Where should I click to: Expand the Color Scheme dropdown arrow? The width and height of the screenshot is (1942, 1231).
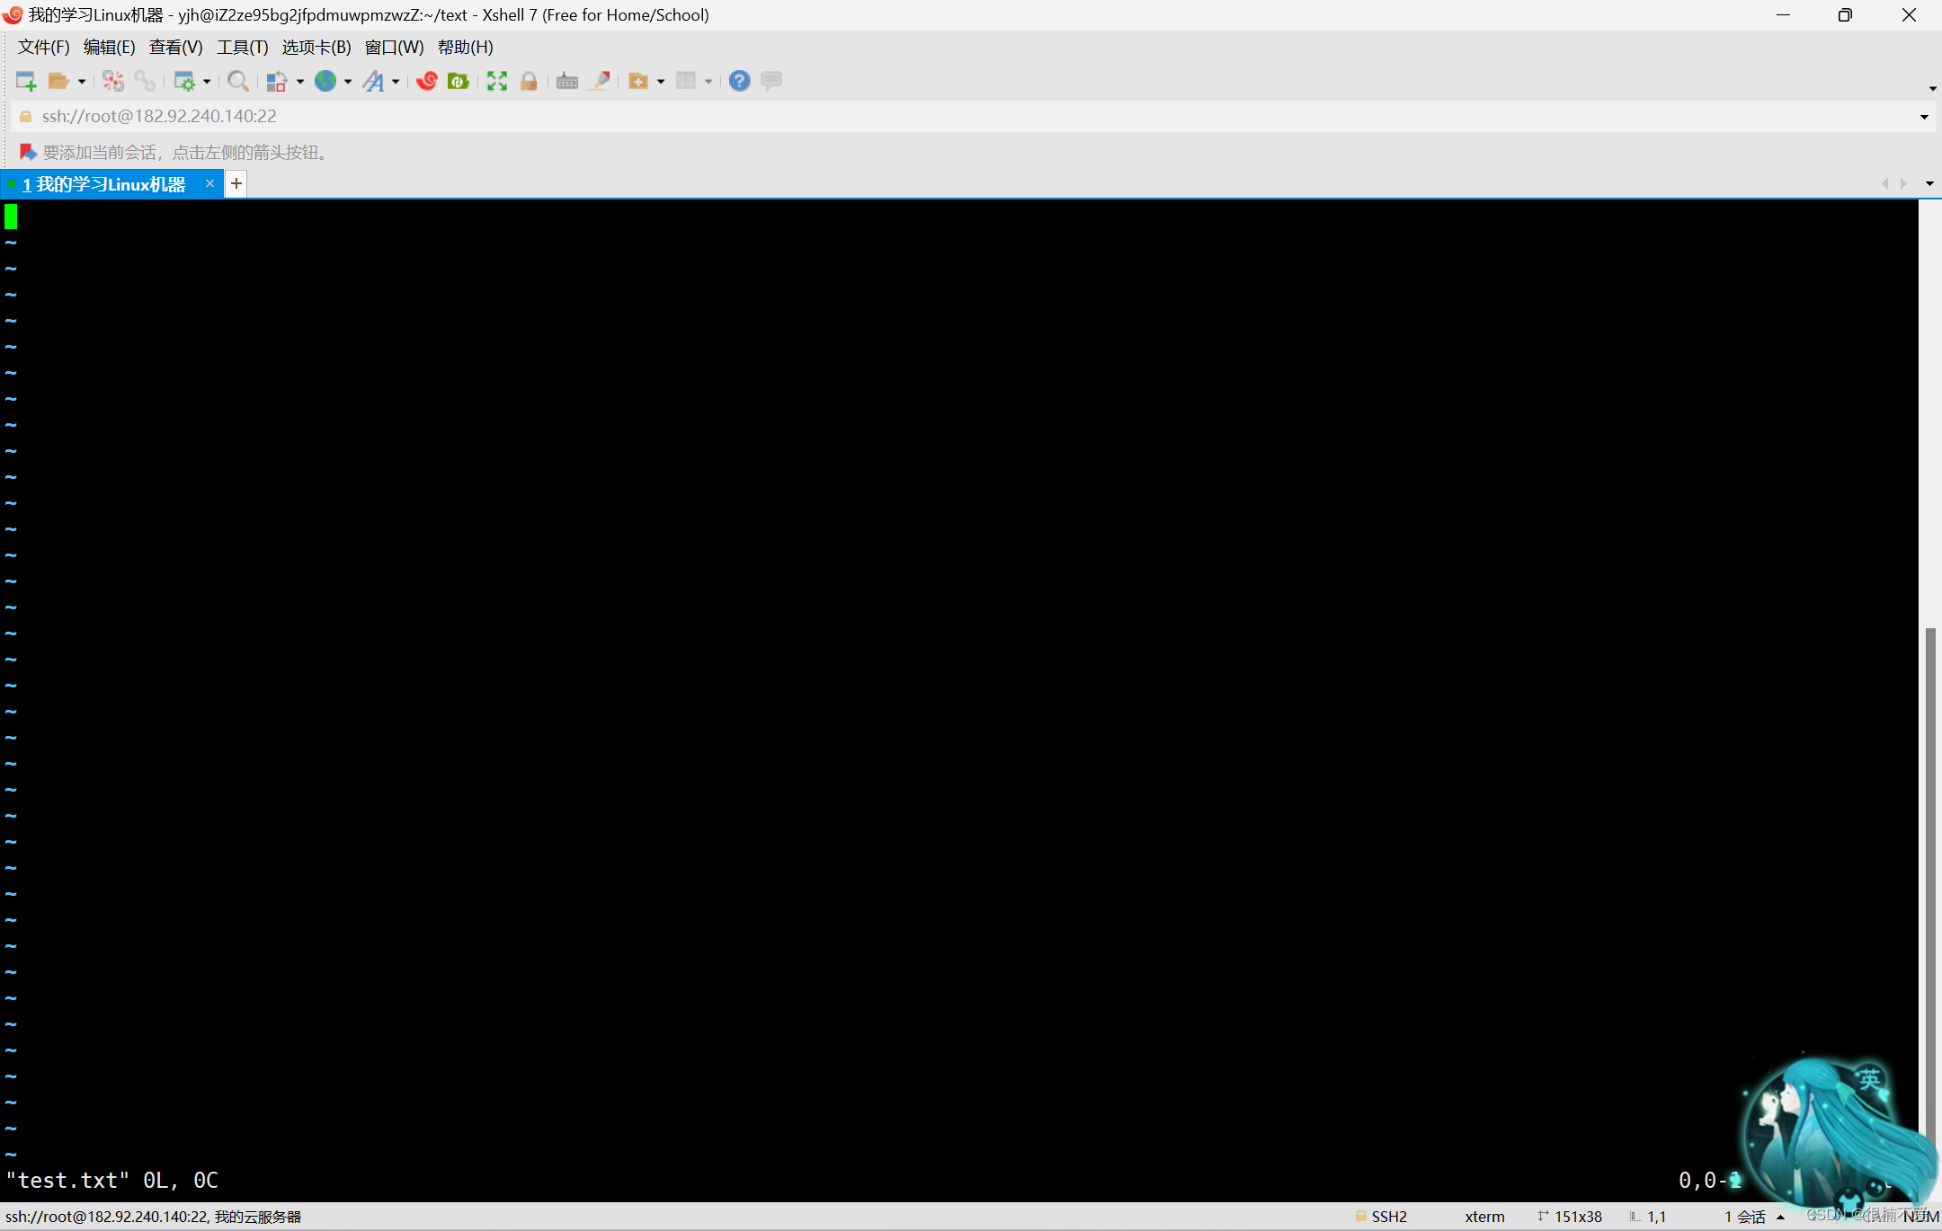click(x=300, y=82)
